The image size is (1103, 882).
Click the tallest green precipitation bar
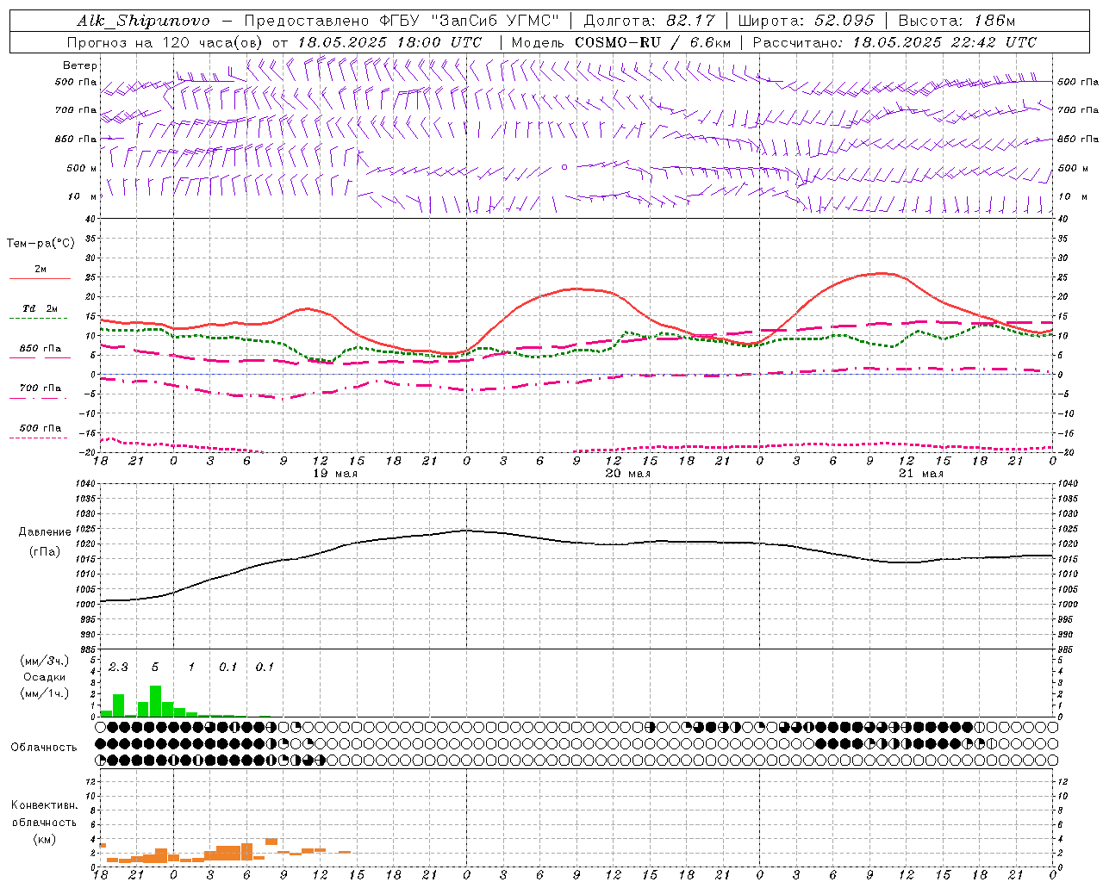click(x=156, y=701)
